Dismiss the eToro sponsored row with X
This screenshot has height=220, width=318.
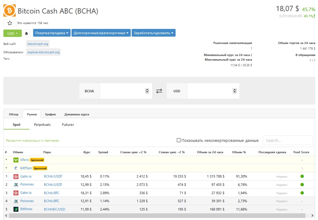pos(302,160)
